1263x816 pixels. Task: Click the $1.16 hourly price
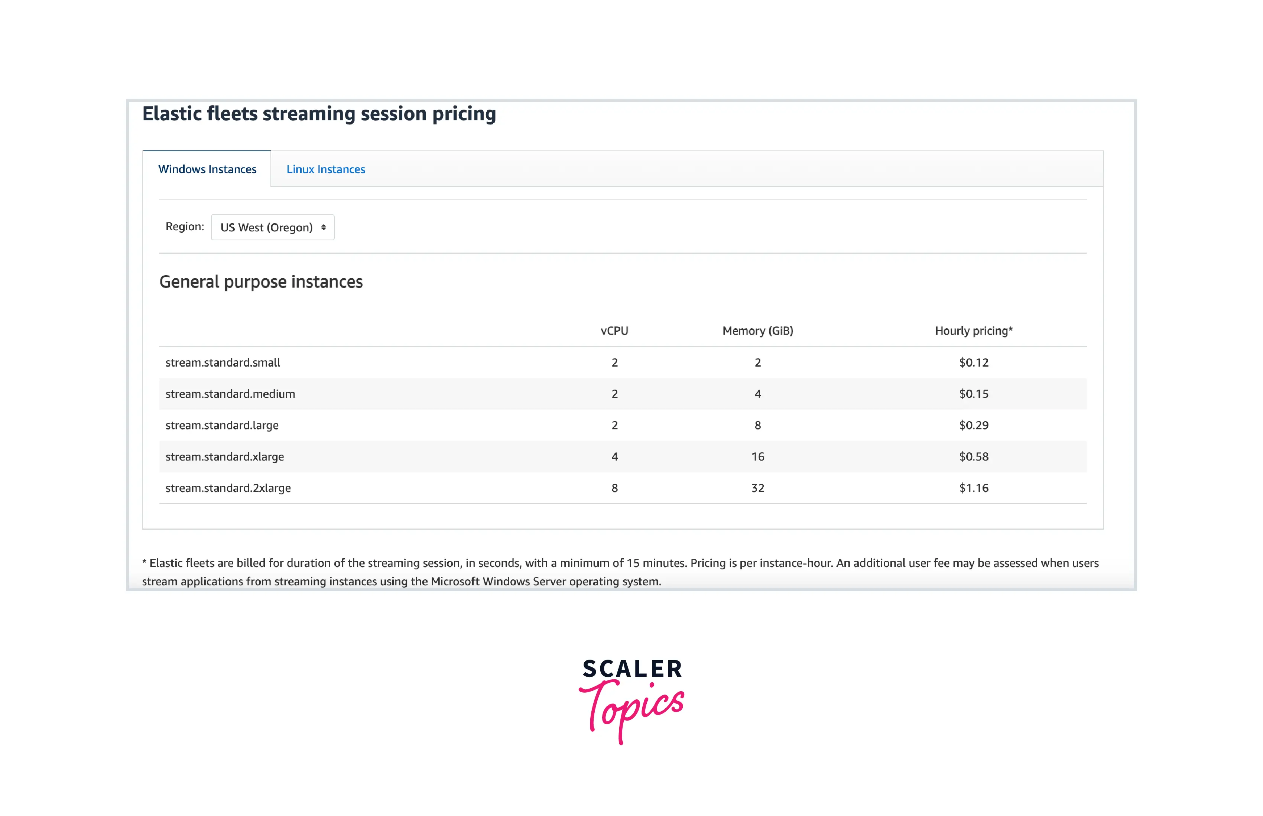click(x=973, y=488)
